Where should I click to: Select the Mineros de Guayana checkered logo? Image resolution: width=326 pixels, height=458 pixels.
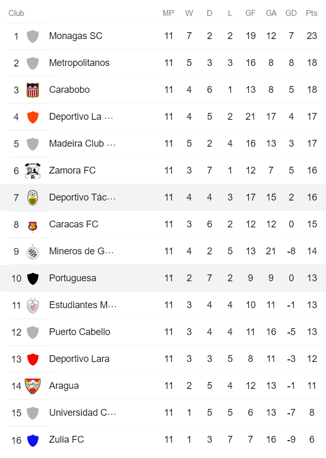click(32, 251)
